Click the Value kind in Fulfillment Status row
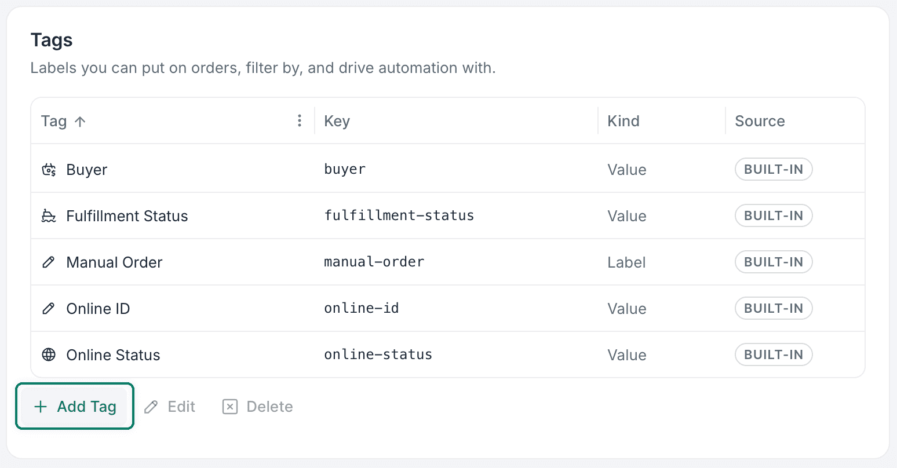Viewport: 897px width, 468px height. tap(627, 216)
